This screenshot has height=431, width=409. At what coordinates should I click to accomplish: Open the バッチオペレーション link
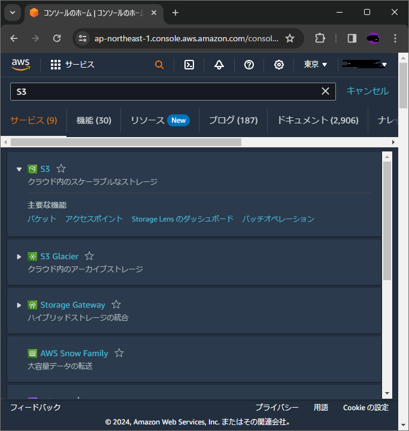click(278, 219)
